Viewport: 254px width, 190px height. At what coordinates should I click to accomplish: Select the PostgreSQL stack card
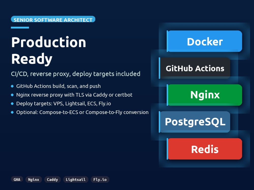click(x=194, y=122)
